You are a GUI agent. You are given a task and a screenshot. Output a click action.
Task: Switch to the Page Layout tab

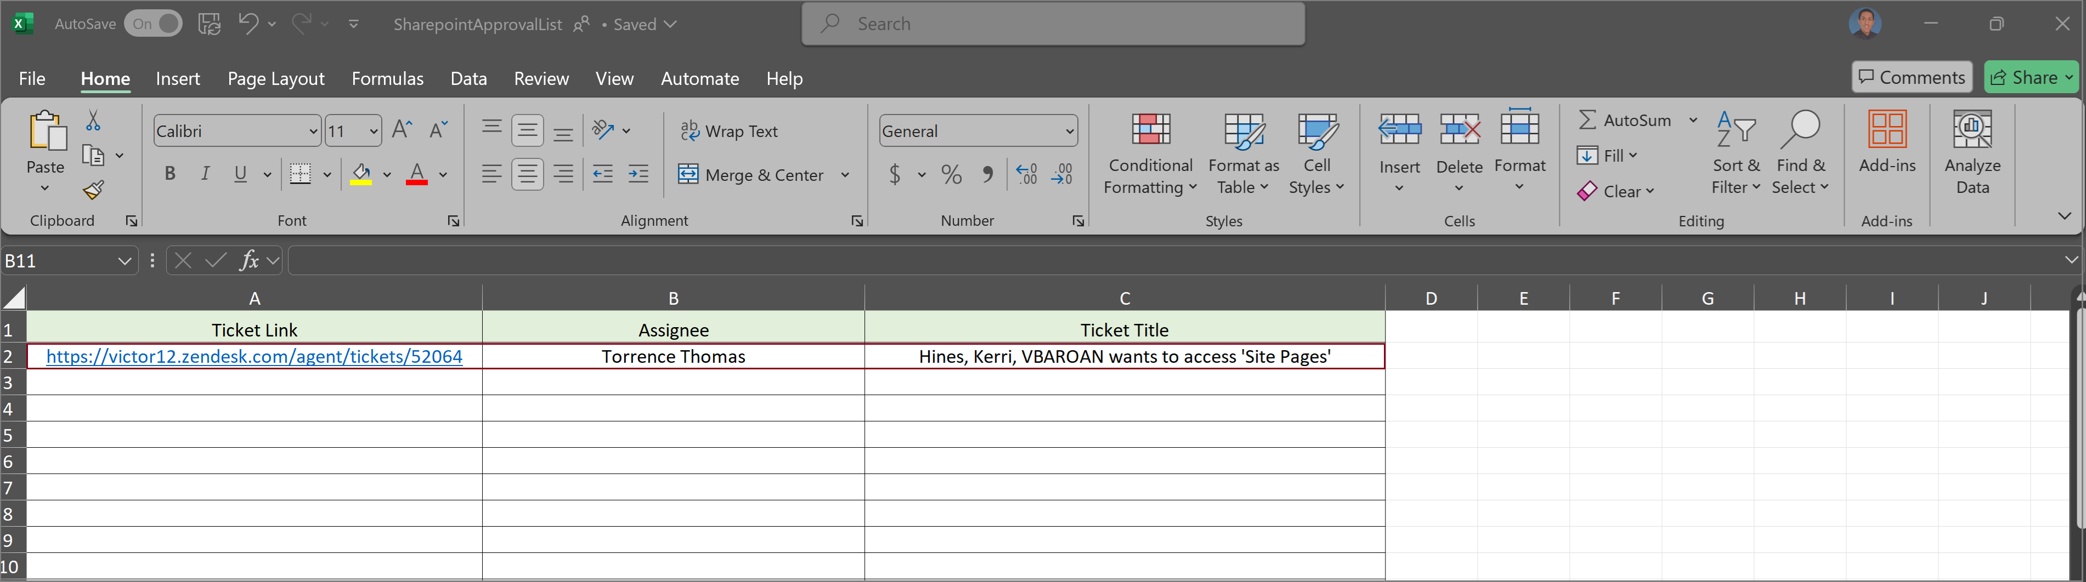(275, 78)
